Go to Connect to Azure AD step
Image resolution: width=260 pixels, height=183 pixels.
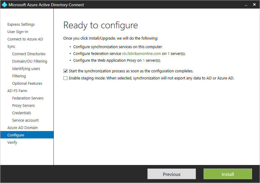[x=25, y=39]
